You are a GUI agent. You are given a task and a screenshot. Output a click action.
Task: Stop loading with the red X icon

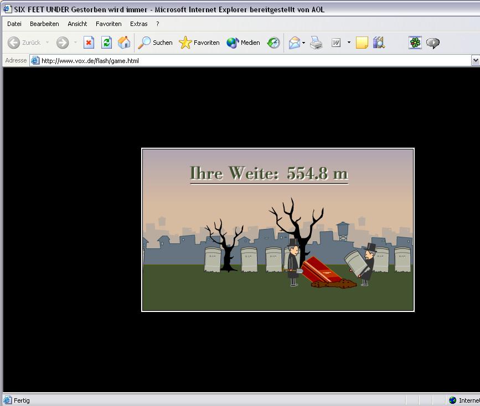(89, 43)
